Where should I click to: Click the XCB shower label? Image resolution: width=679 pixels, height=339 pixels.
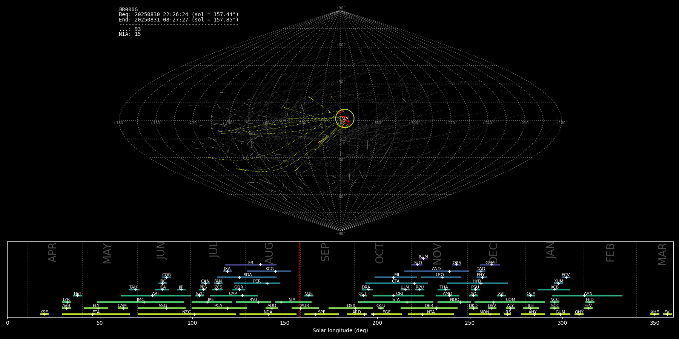555,287
